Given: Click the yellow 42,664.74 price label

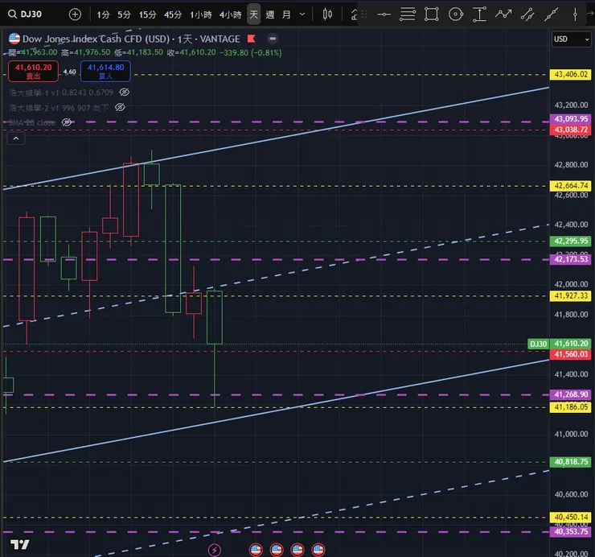Looking at the screenshot, I should point(571,186).
